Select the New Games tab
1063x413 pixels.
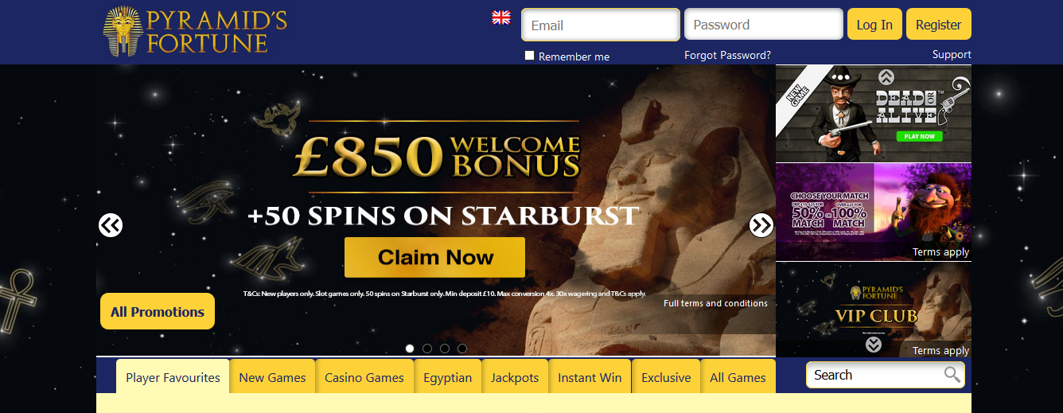272,377
